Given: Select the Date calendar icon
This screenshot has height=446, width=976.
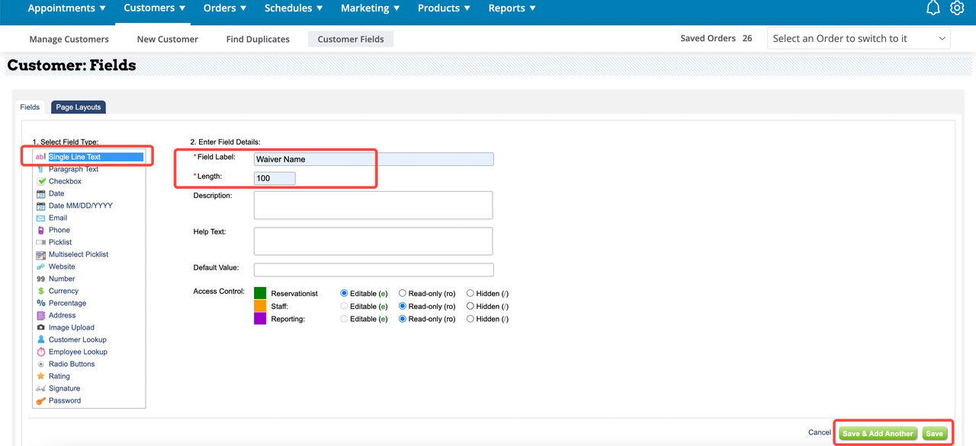Looking at the screenshot, I should coord(41,193).
